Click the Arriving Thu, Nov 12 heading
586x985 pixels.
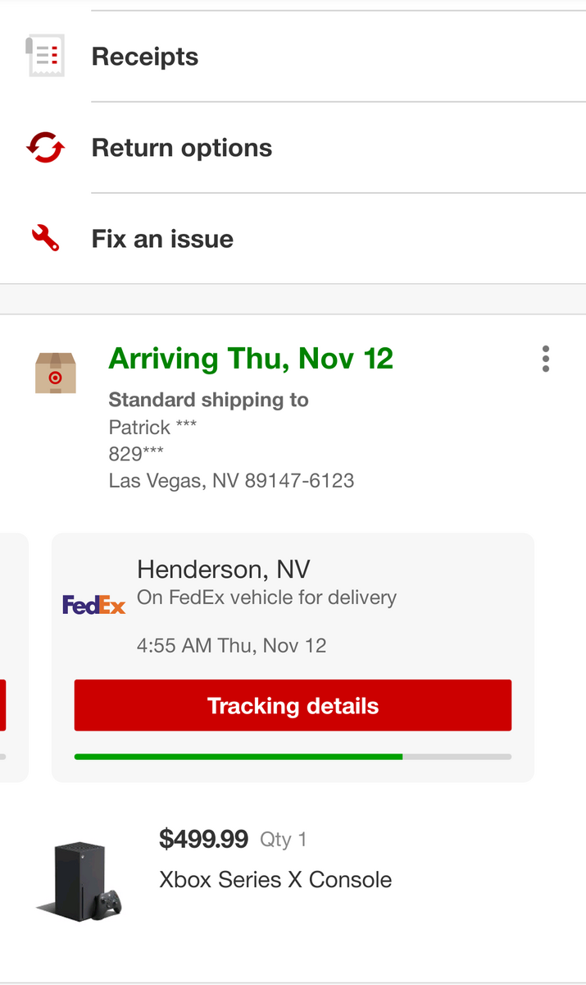(251, 359)
